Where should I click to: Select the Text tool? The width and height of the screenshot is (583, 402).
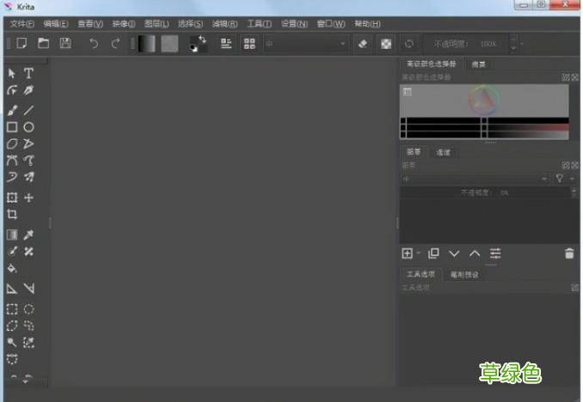point(28,74)
